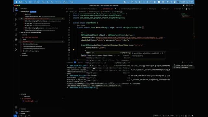Viewport: 208px width, 117px height.
Task: Select Author.java in Open Editors
Action: click(29, 26)
